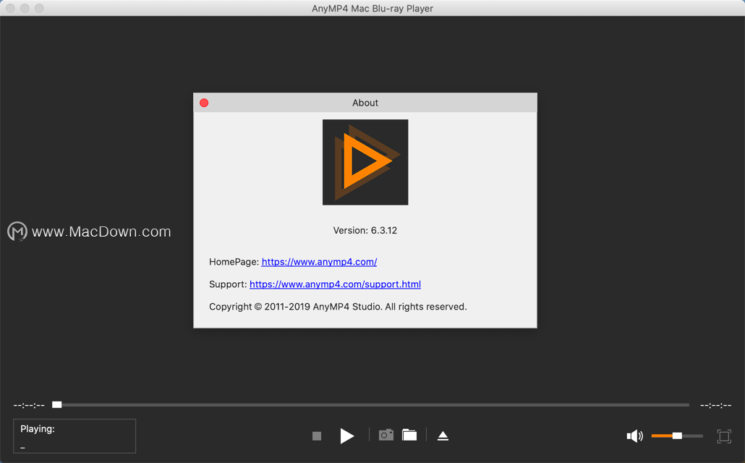The width and height of the screenshot is (745, 463).
Task: Click the Playing: info box
Action: click(74, 436)
